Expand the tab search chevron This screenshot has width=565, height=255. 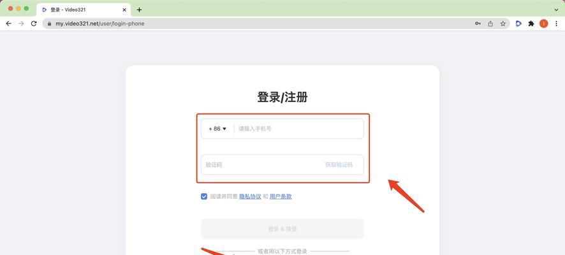point(557,10)
